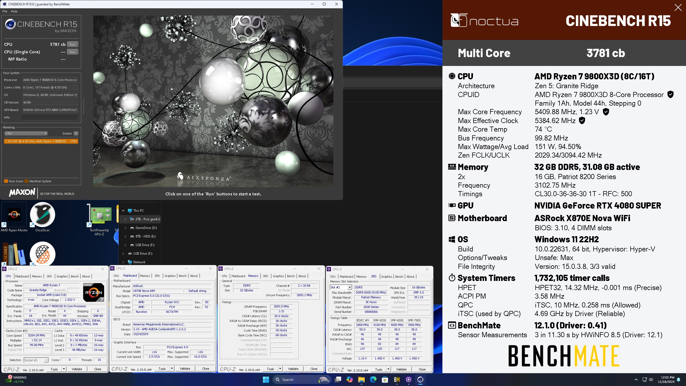Screen dimensions: 686x386
Task: Click the Search box in the taskbar
Action: [301, 380]
